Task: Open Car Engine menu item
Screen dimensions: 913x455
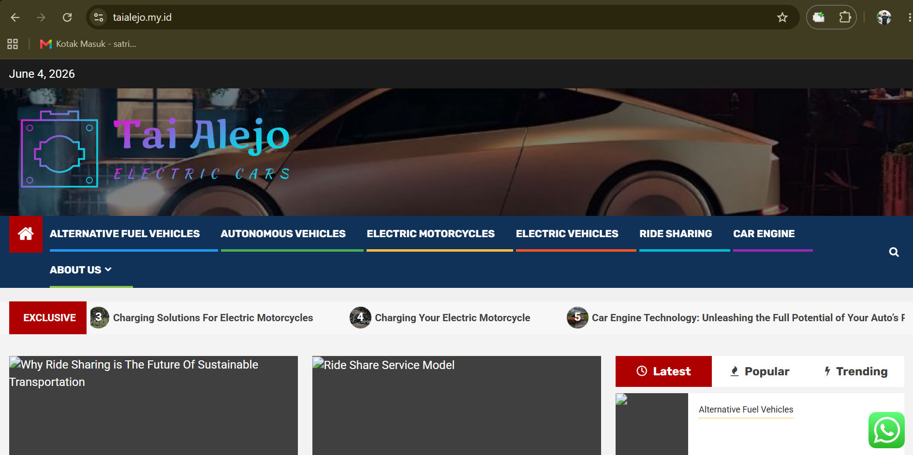Action: tap(764, 234)
